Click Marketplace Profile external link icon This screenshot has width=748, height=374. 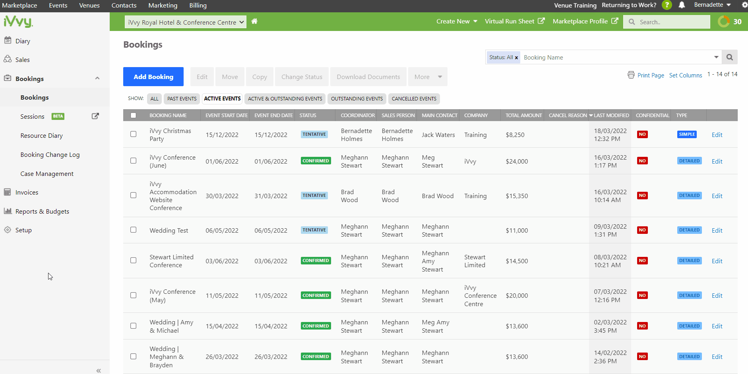[x=615, y=21]
